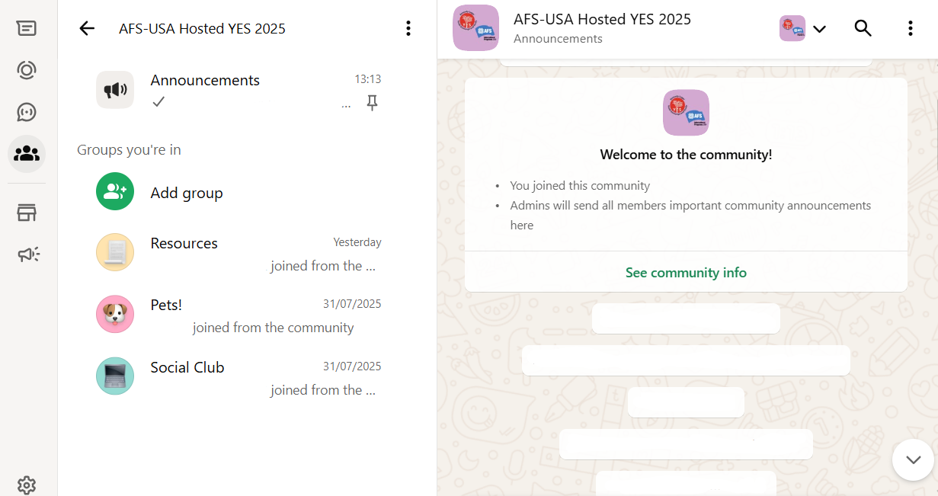Search within the Announcements chat
The image size is (938, 496).
tap(863, 29)
